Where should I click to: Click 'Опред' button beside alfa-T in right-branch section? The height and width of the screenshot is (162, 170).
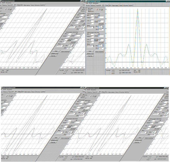(96, 17)
